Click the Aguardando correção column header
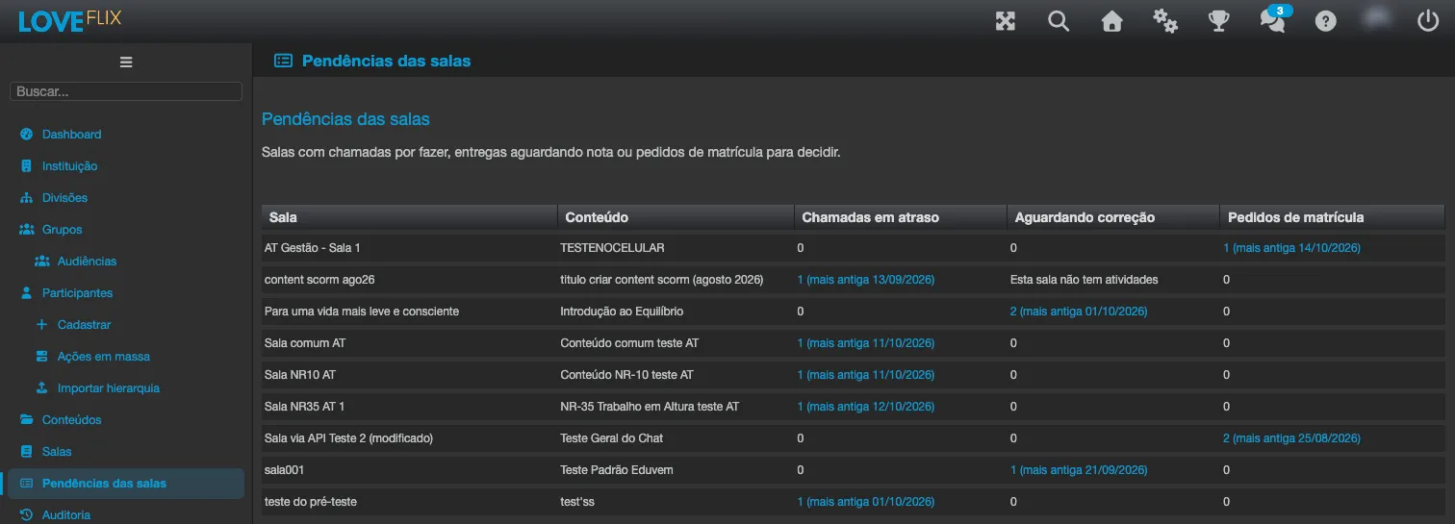 pyautogui.click(x=1112, y=217)
